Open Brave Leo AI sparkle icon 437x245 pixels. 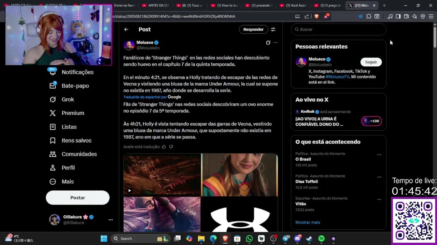pos(414,16)
